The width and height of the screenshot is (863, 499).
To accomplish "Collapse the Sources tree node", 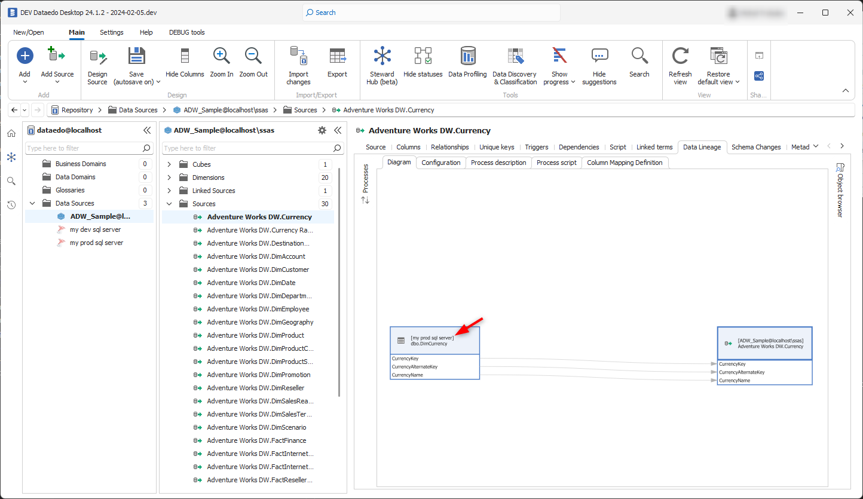I will (169, 204).
